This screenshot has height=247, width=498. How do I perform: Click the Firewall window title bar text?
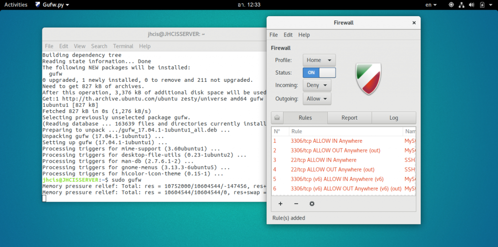[x=344, y=22]
